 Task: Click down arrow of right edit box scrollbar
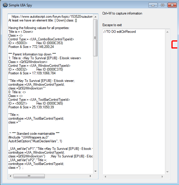pos(167,172)
